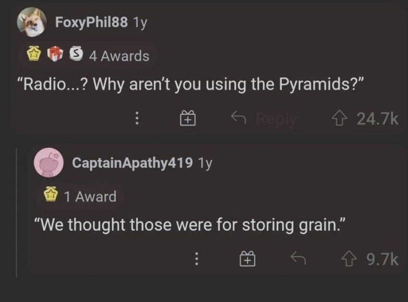The image size is (408, 302).
Task: Click the gold award icon beside 1 Award
Action: 50,194
